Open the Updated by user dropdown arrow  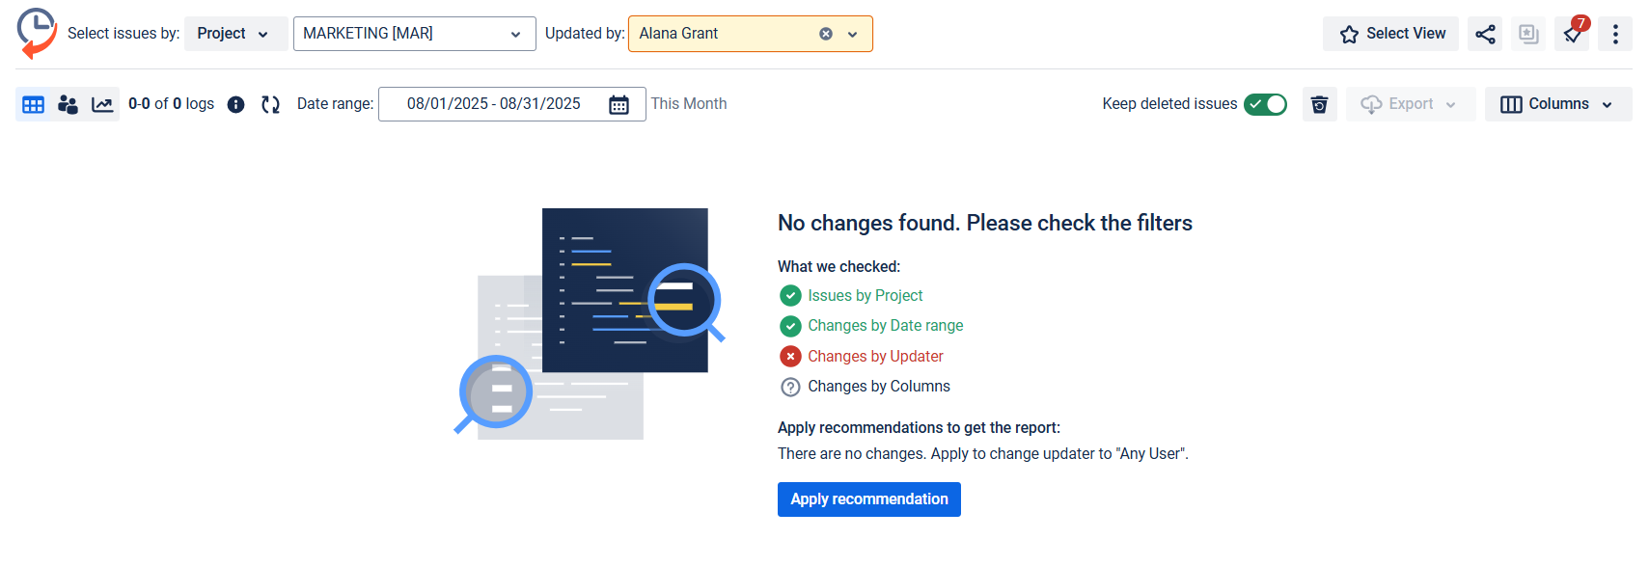[x=853, y=34]
